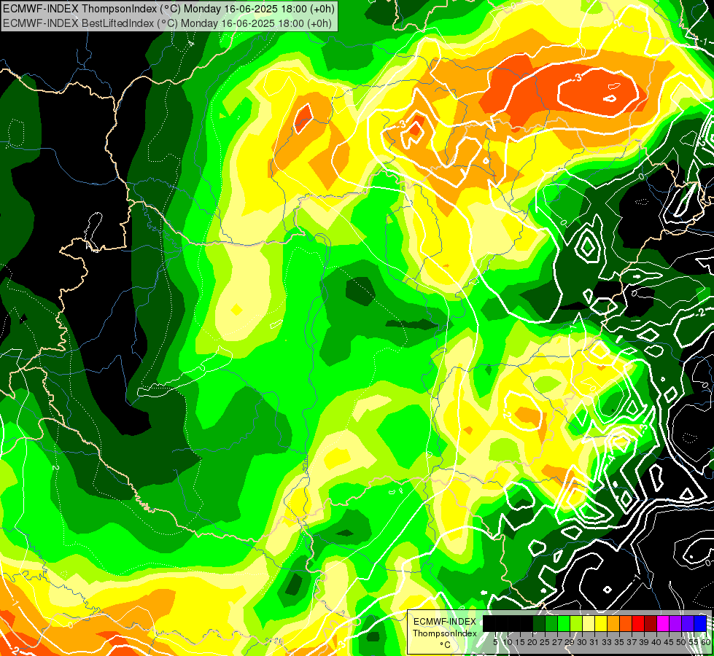714x656 pixels.
Task: Select the pale yellow legend swatch
Action: (589, 623)
